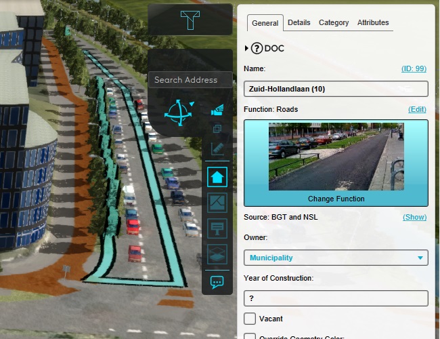The image size is (440, 339).
Task: Click the Tygron T logo button
Action: coord(190,19)
